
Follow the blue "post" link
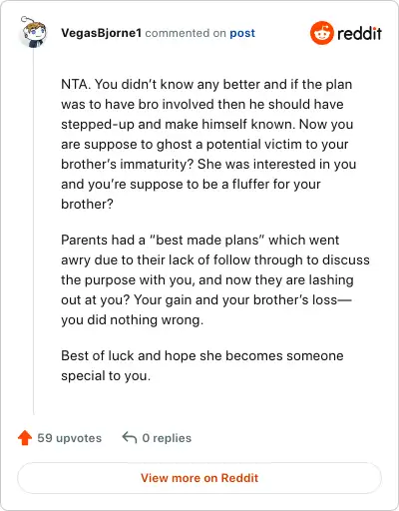tap(242, 33)
